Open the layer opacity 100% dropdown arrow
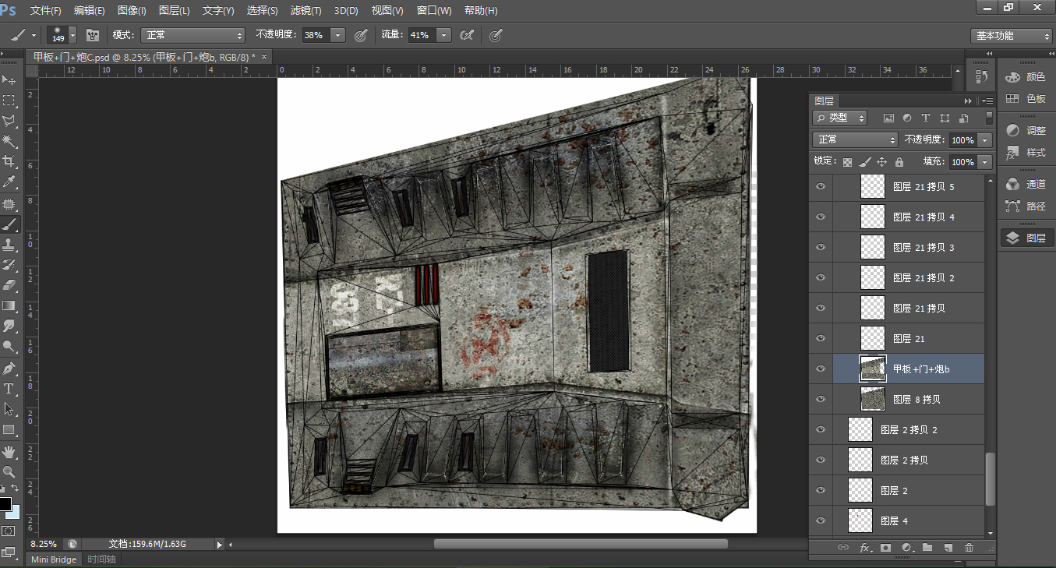Viewport: 1056px width, 568px height. (x=985, y=140)
